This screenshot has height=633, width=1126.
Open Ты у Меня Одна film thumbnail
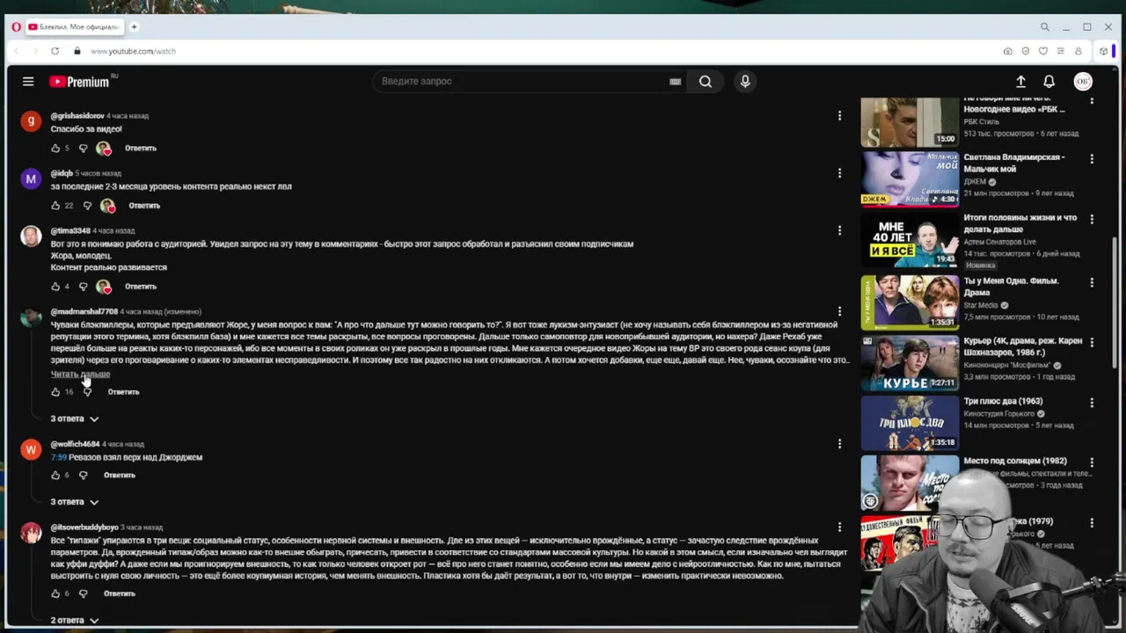pyautogui.click(x=910, y=302)
